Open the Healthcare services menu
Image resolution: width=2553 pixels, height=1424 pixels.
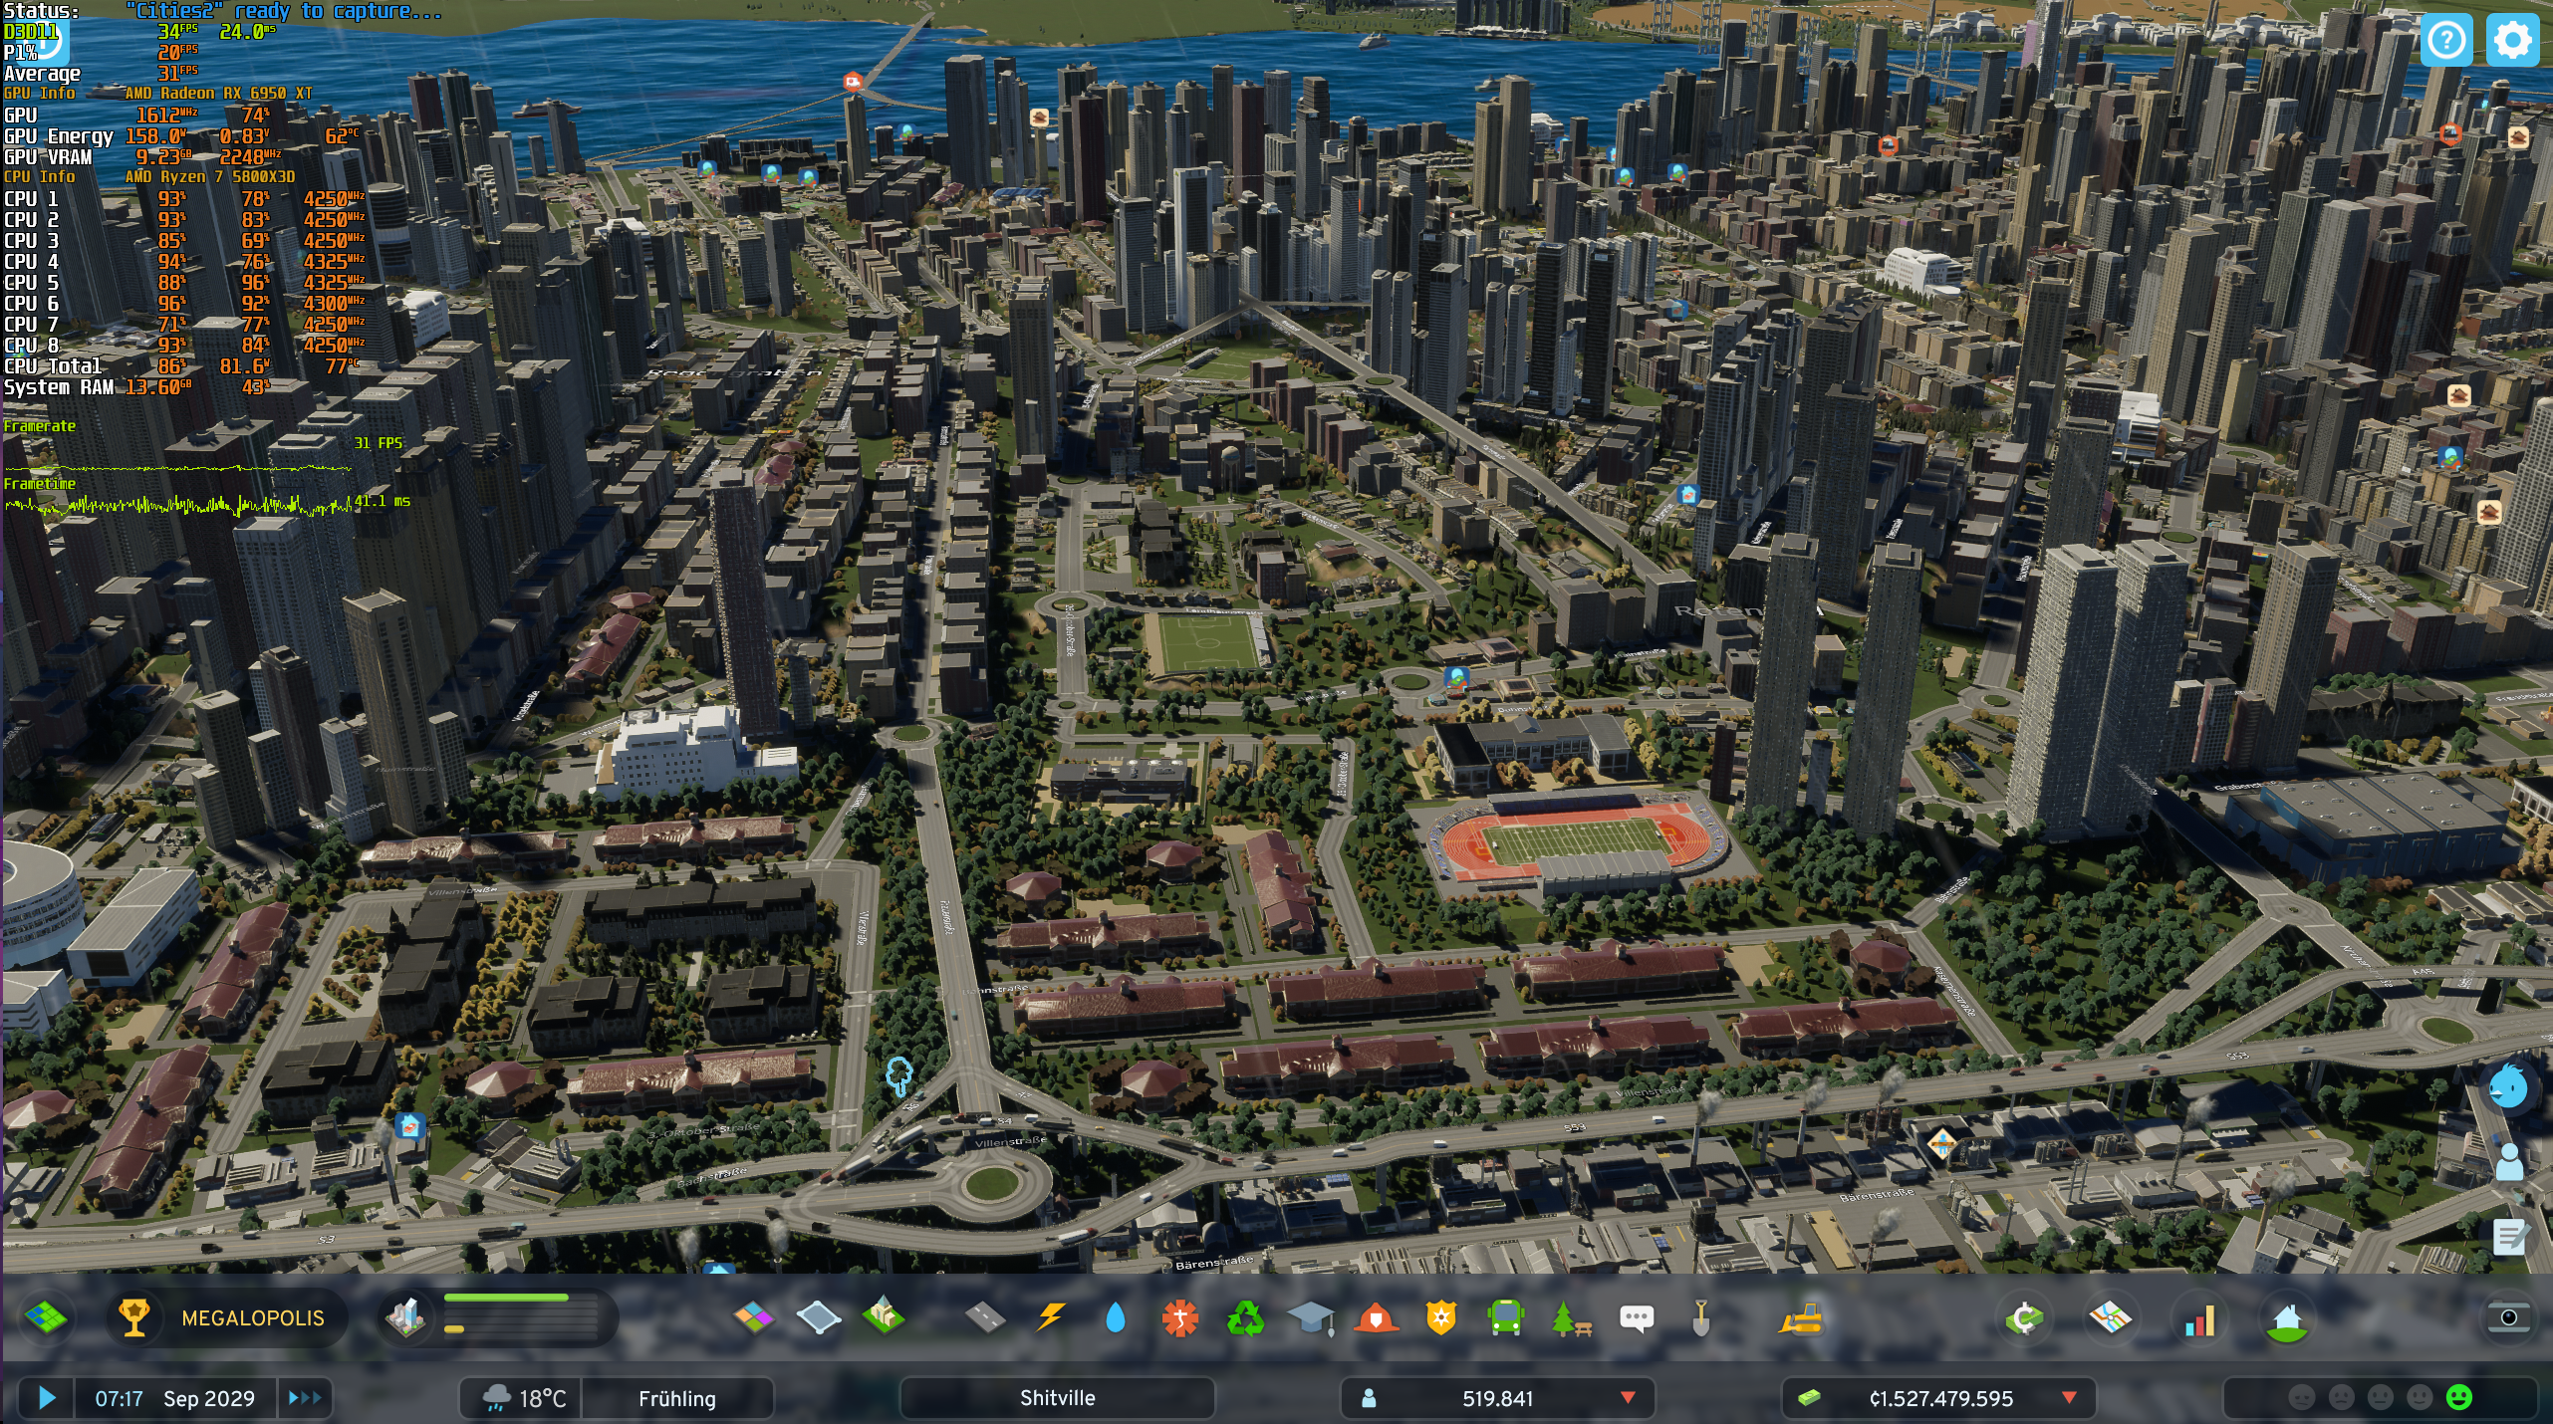tap(1179, 1318)
